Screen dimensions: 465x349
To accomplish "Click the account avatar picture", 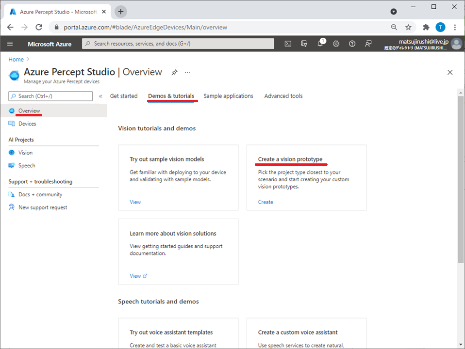I will pos(456,44).
